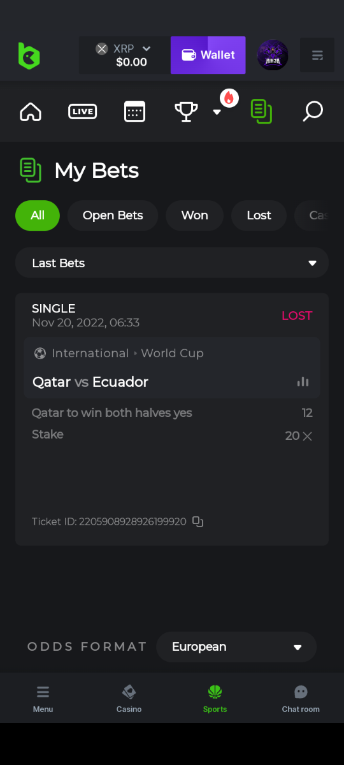This screenshot has width=344, height=765.
Task: Select the Won bets filter
Action: [194, 215]
